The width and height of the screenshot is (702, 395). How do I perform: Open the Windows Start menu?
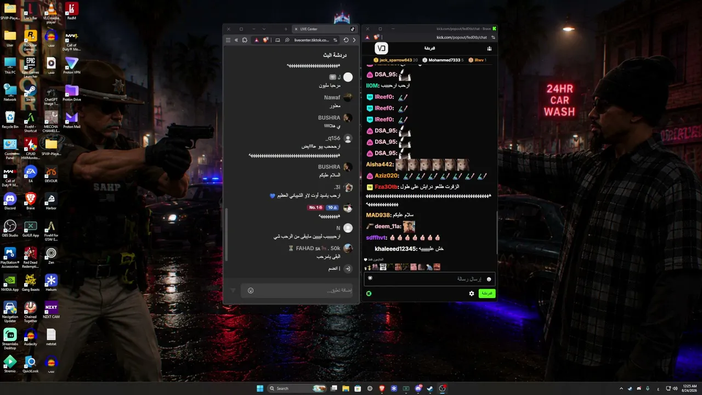click(260, 388)
